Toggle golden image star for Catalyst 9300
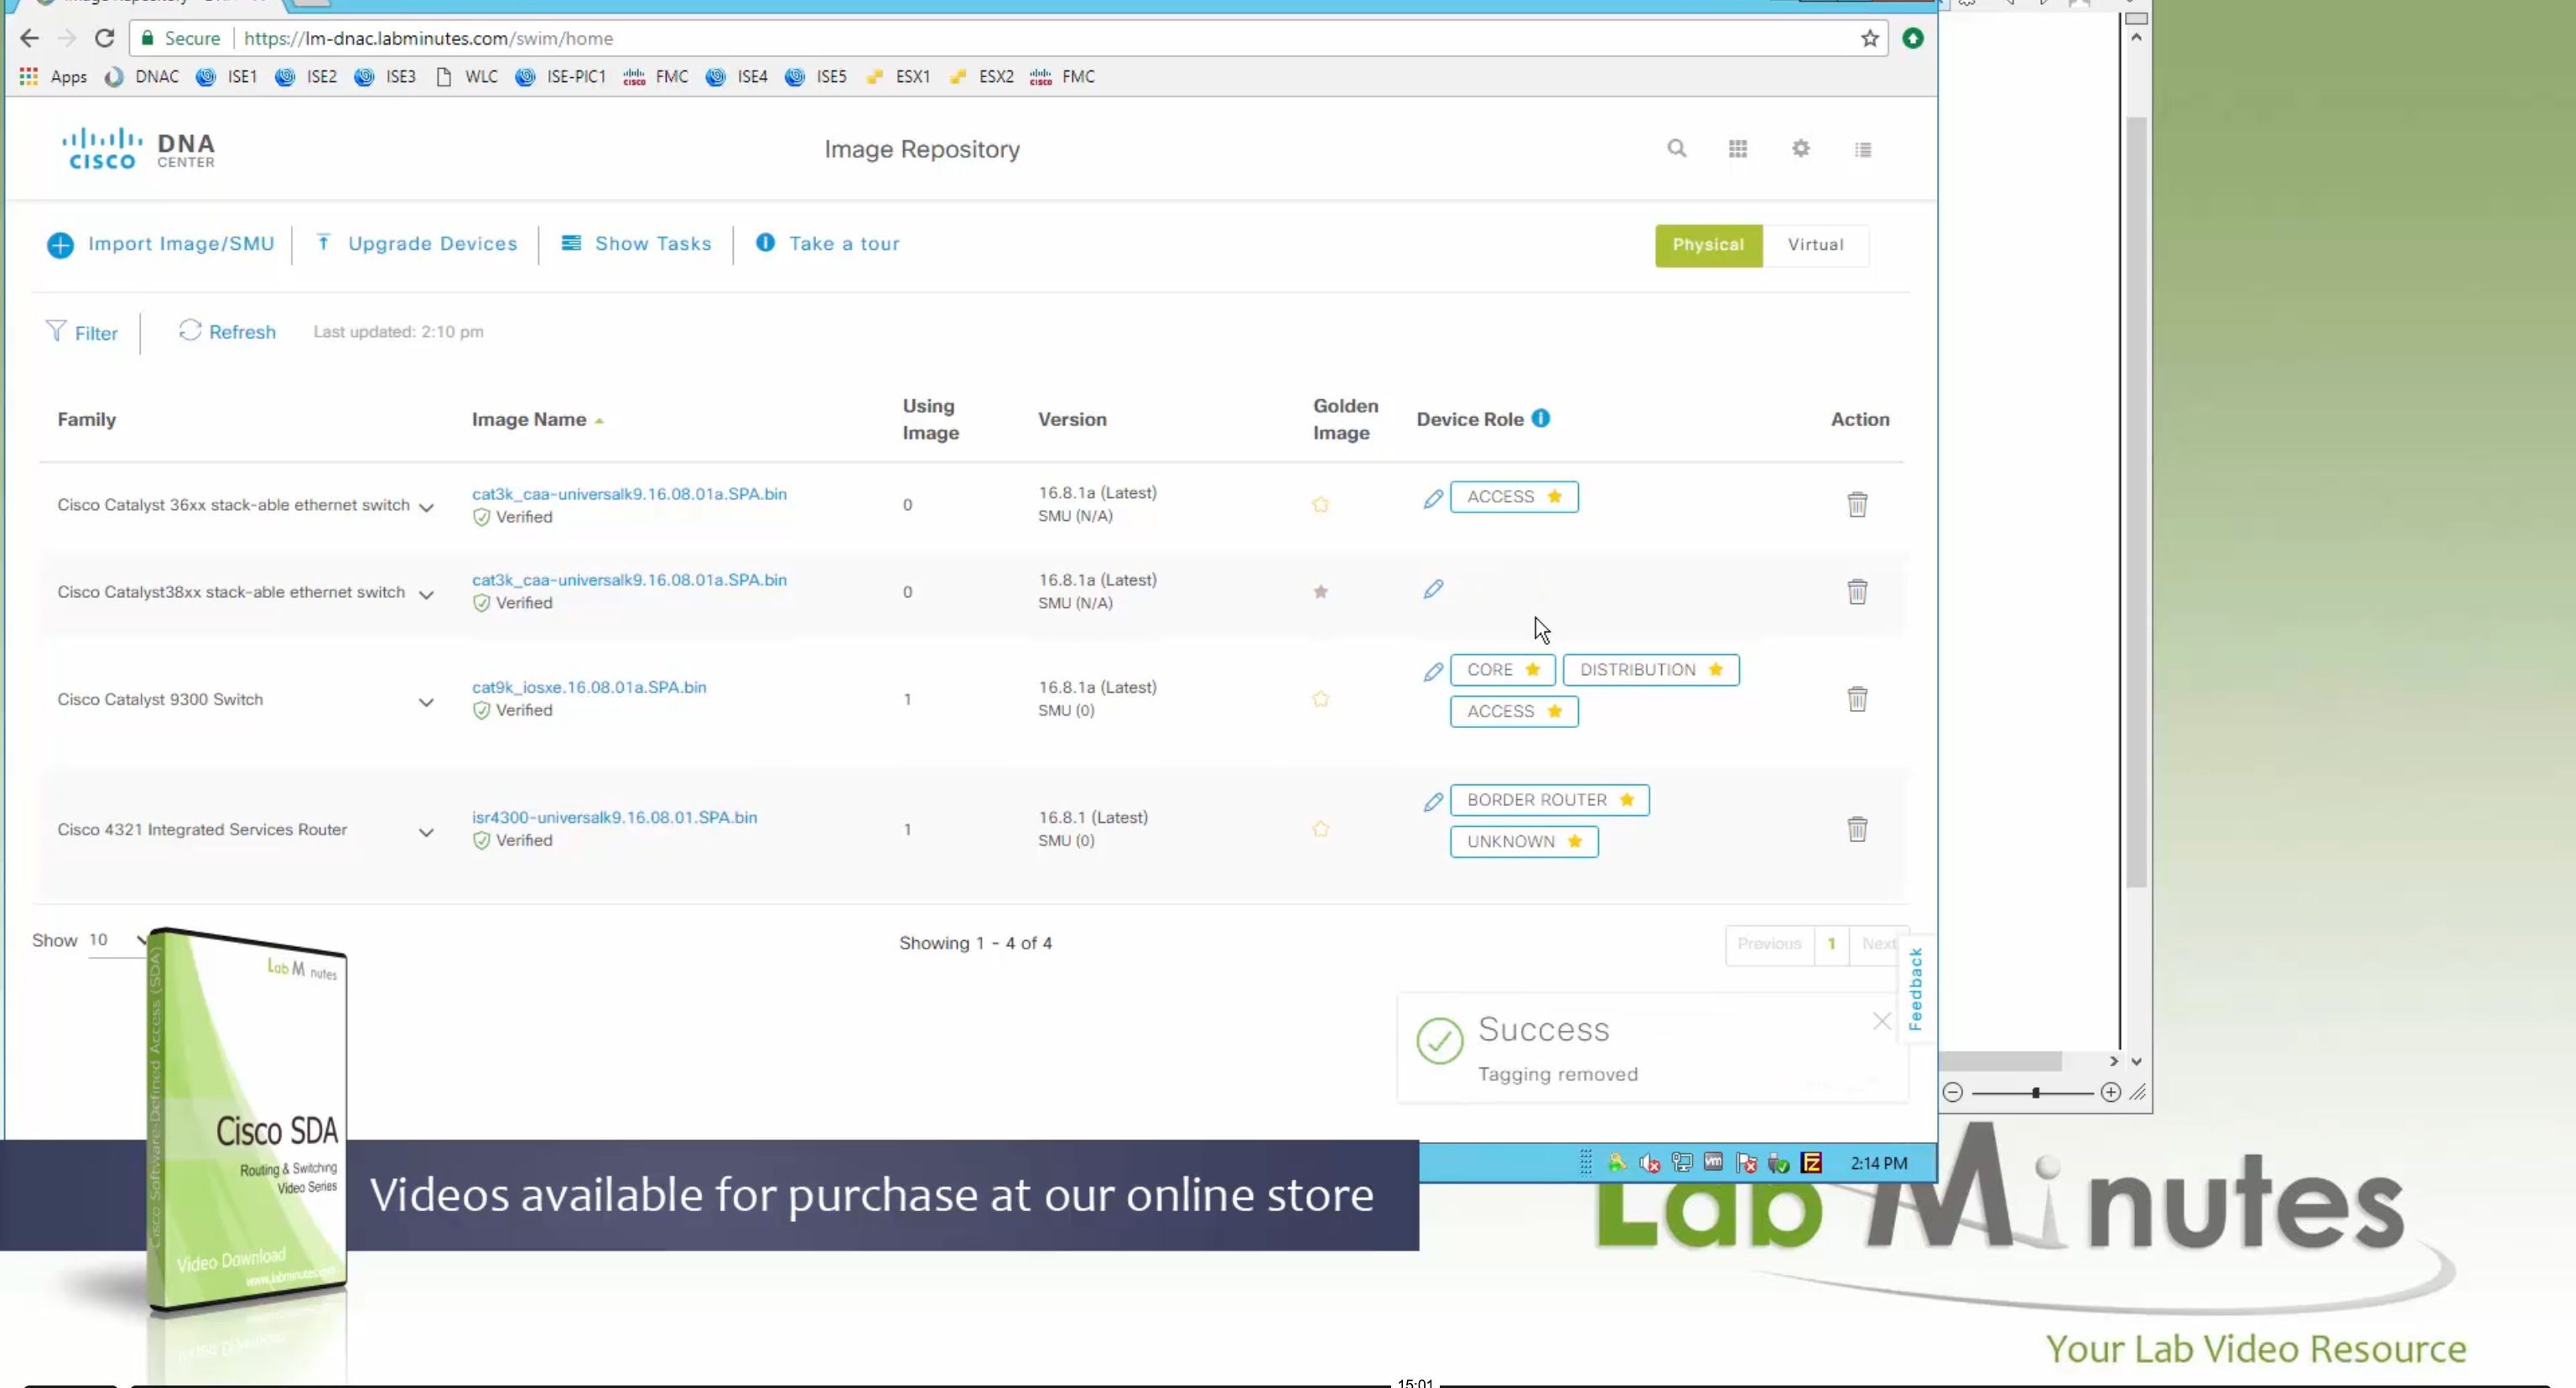 coord(1320,699)
